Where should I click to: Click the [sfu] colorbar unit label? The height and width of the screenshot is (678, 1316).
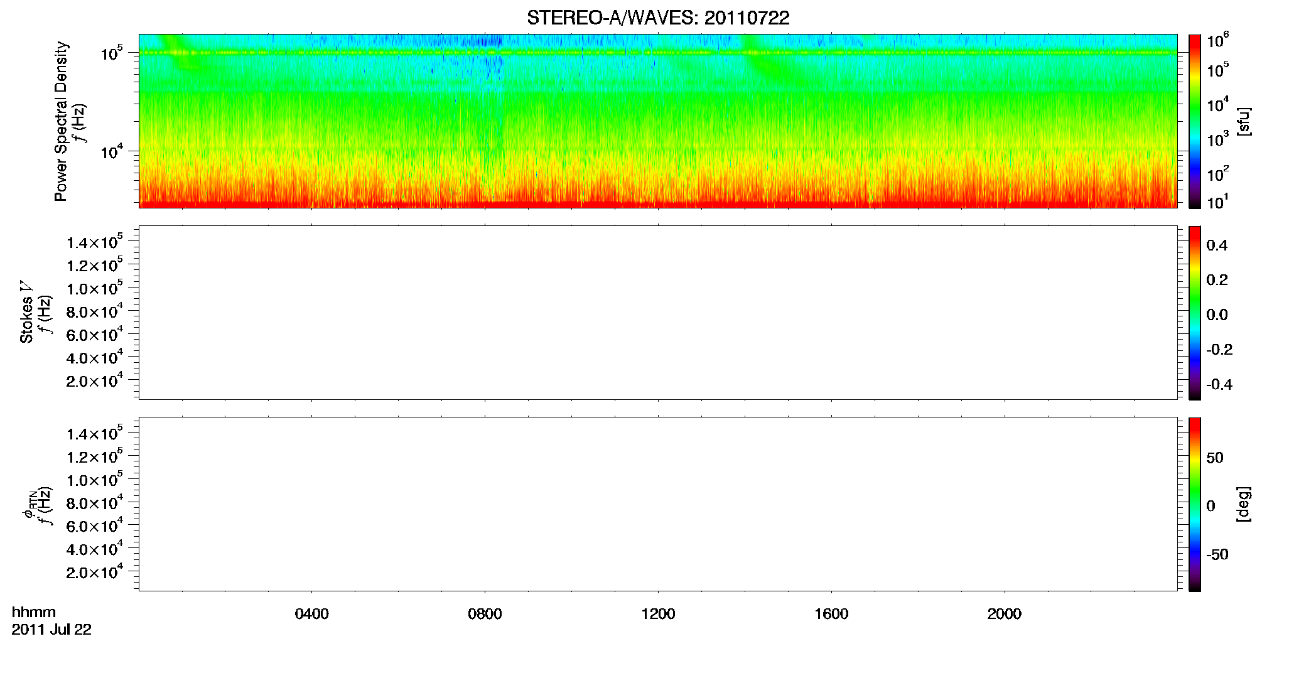[x=1243, y=122]
